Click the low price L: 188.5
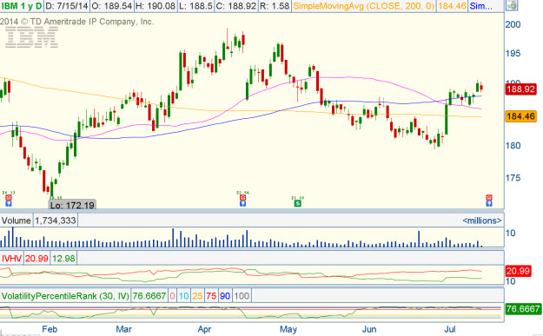The width and height of the screenshot is (543, 336). (x=195, y=6)
